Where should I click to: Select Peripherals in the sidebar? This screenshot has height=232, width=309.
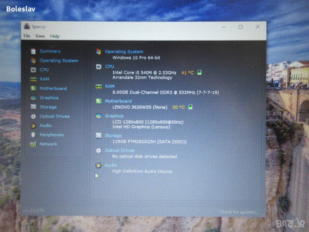tap(52, 135)
